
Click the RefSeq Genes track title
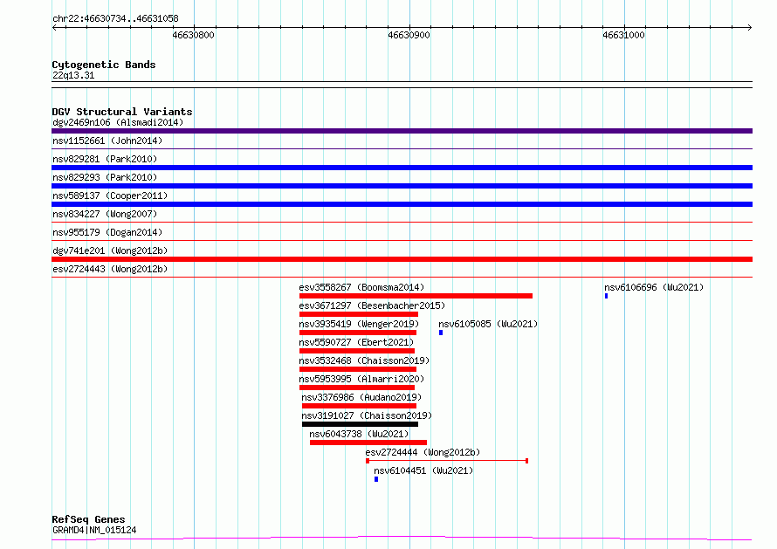(x=88, y=519)
